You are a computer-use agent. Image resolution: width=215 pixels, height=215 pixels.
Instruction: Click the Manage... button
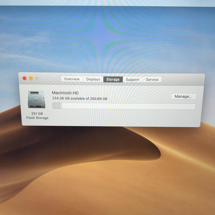(183, 97)
